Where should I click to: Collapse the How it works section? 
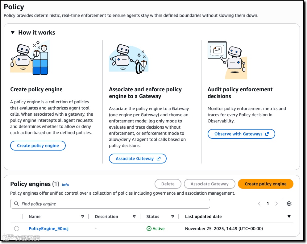tap(13, 32)
